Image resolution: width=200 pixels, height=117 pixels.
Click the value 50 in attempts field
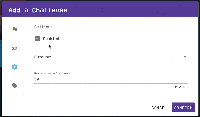(x=37, y=79)
